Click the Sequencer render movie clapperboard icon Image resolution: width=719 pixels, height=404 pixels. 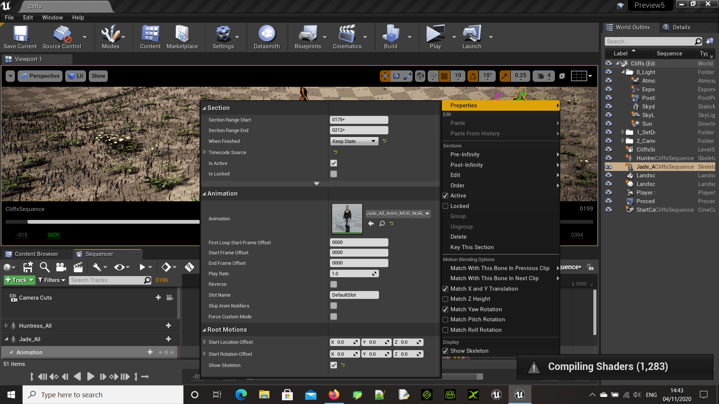[78, 267]
